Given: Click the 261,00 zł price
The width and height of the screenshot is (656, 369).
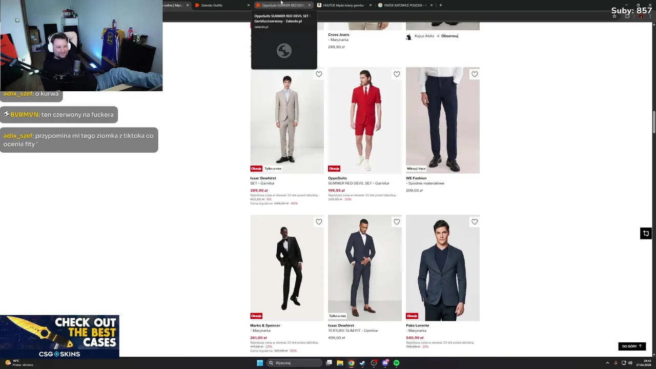Looking at the screenshot, I should pos(259,338).
